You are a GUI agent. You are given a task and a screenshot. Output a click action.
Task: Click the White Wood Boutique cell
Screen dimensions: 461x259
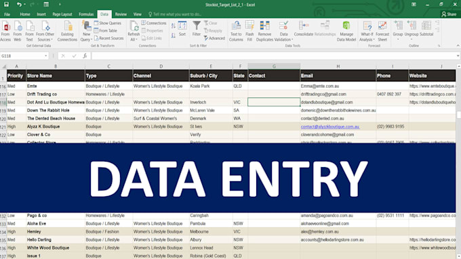click(56, 248)
